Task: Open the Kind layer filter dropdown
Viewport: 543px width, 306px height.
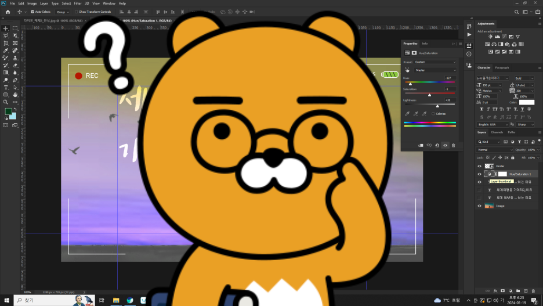Action: (489, 142)
